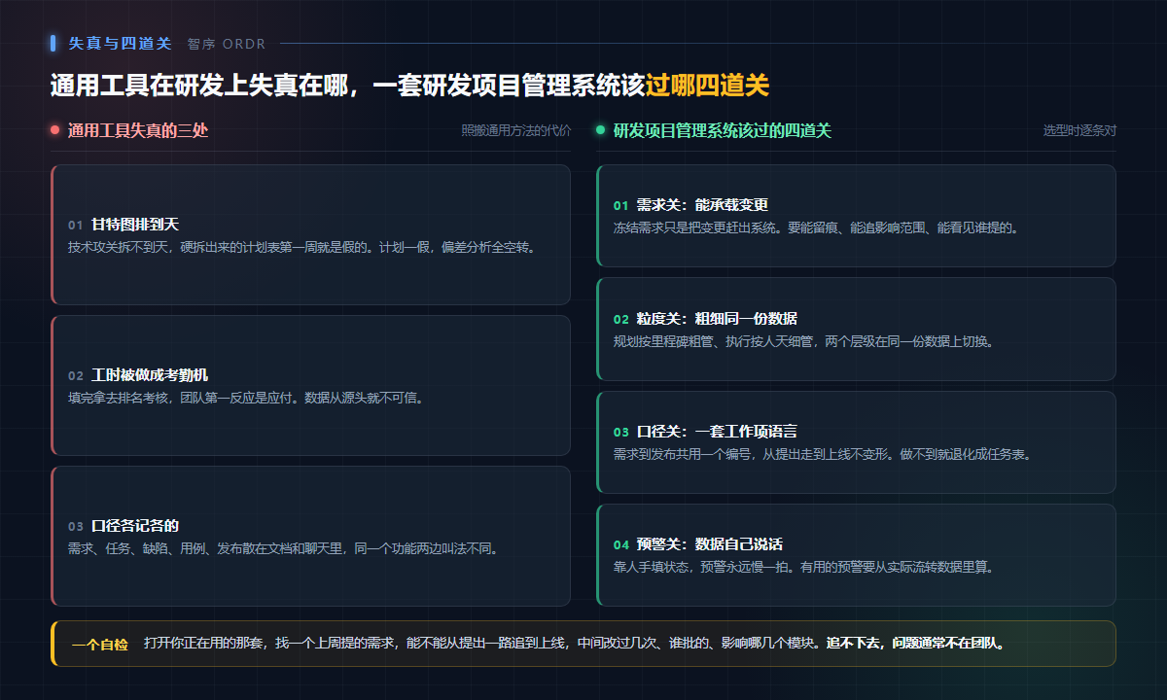The width and height of the screenshot is (1167, 700).
Task: Select the card title '预警关：数据自己说话'
Action: coord(710,544)
